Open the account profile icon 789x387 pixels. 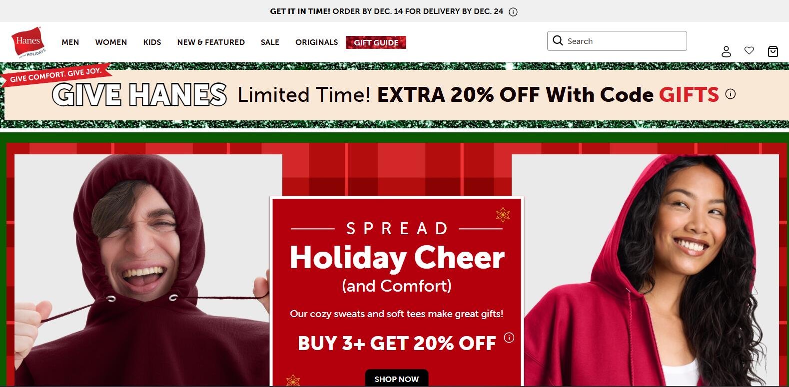coord(726,51)
